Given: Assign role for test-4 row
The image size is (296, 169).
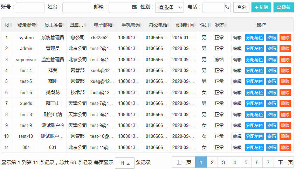Looking at the screenshot, I should point(254,71).
